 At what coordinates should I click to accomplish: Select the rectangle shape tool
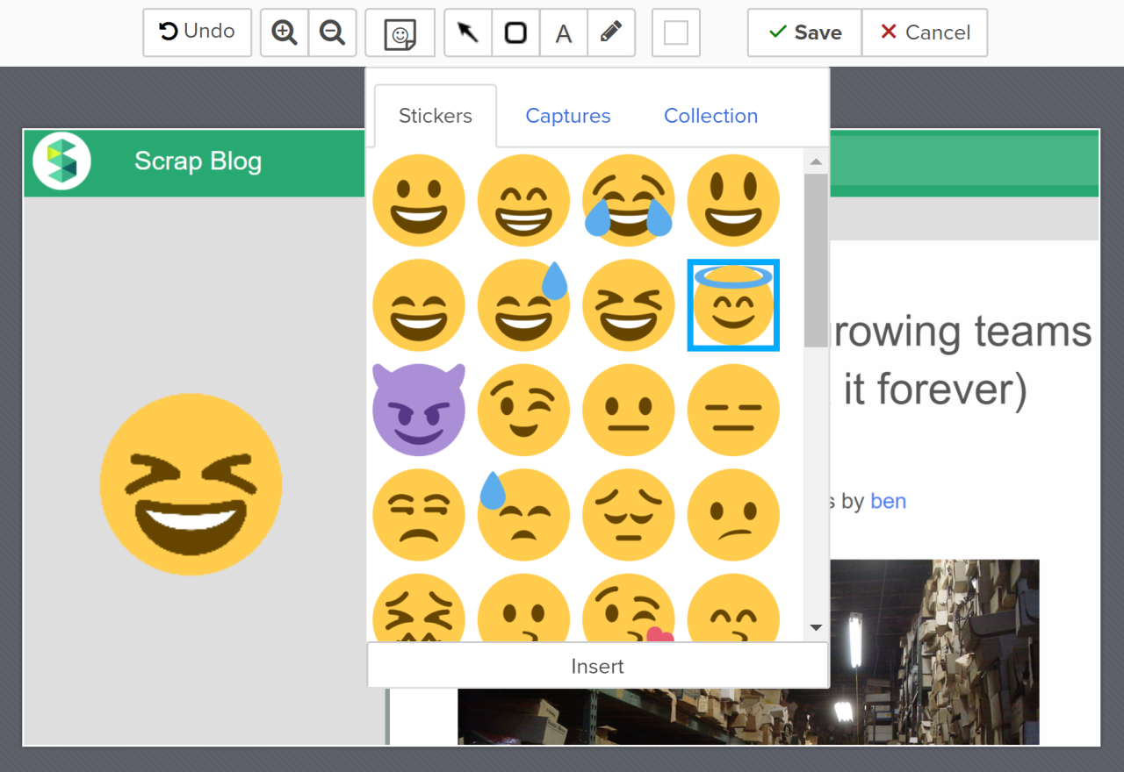pos(515,32)
